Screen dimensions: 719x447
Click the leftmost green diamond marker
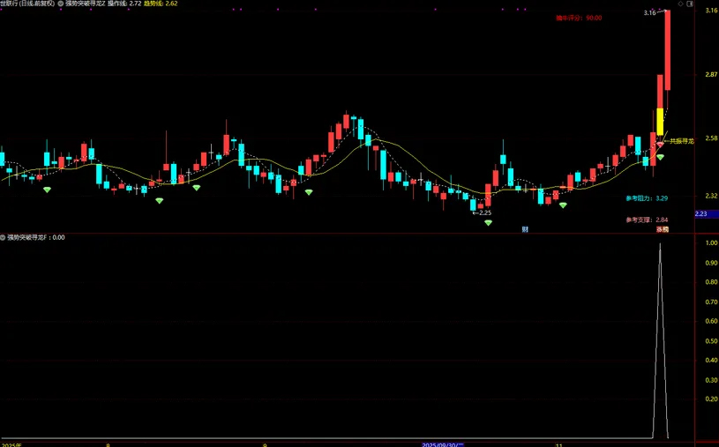48,190
